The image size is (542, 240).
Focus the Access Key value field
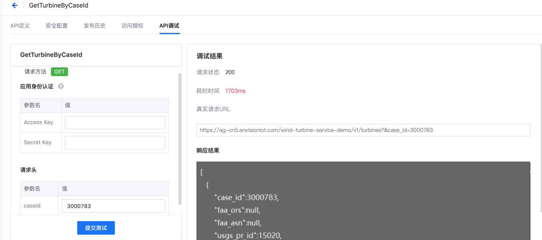[115, 122]
